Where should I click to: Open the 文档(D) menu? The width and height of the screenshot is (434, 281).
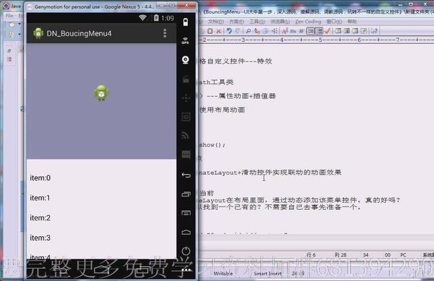coord(216,22)
